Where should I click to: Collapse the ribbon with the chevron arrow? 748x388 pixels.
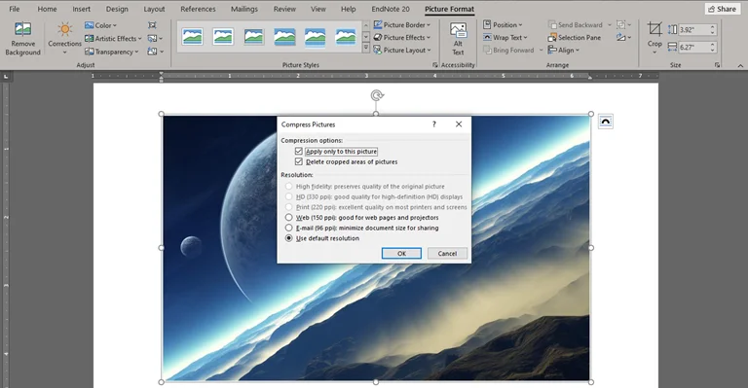point(740,65)
